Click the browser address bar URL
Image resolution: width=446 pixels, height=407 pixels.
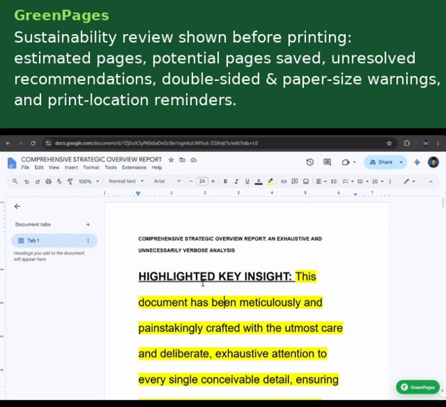(x=156, y=143)
